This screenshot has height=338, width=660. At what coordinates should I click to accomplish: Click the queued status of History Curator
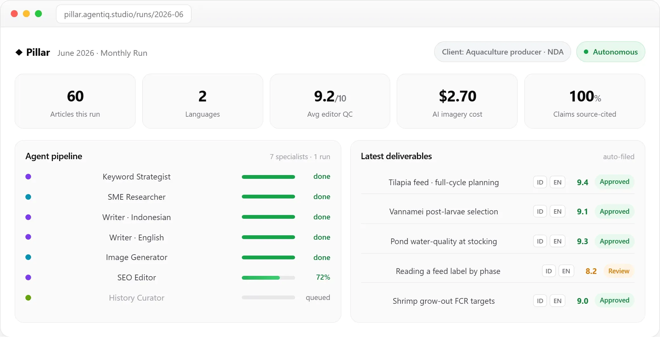point(318,297)
